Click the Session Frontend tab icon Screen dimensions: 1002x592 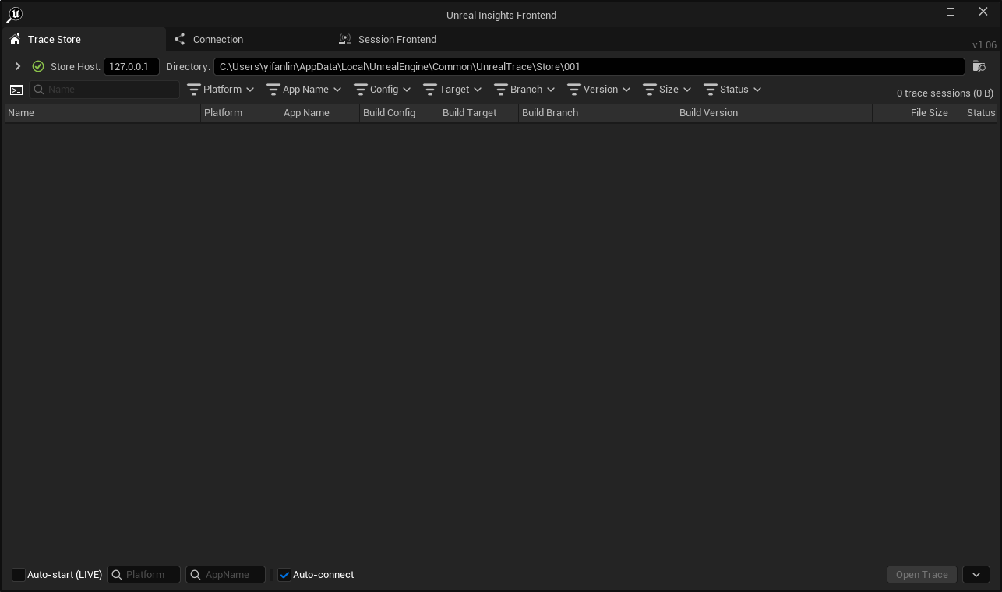pyautogui.click(x=345, y=39)
